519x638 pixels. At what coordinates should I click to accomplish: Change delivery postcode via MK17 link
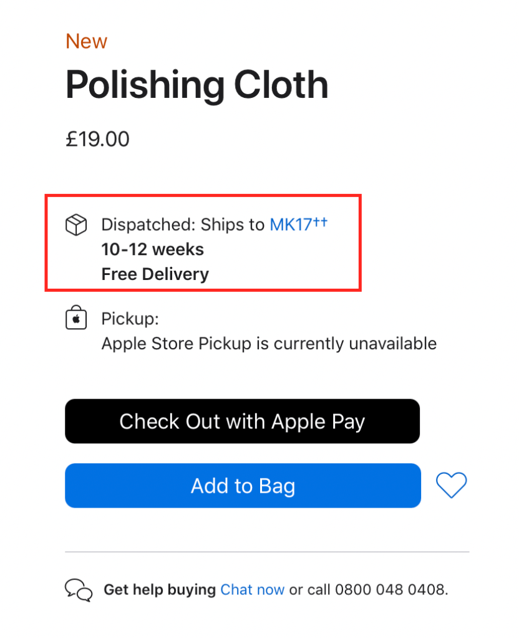point(290,225)
